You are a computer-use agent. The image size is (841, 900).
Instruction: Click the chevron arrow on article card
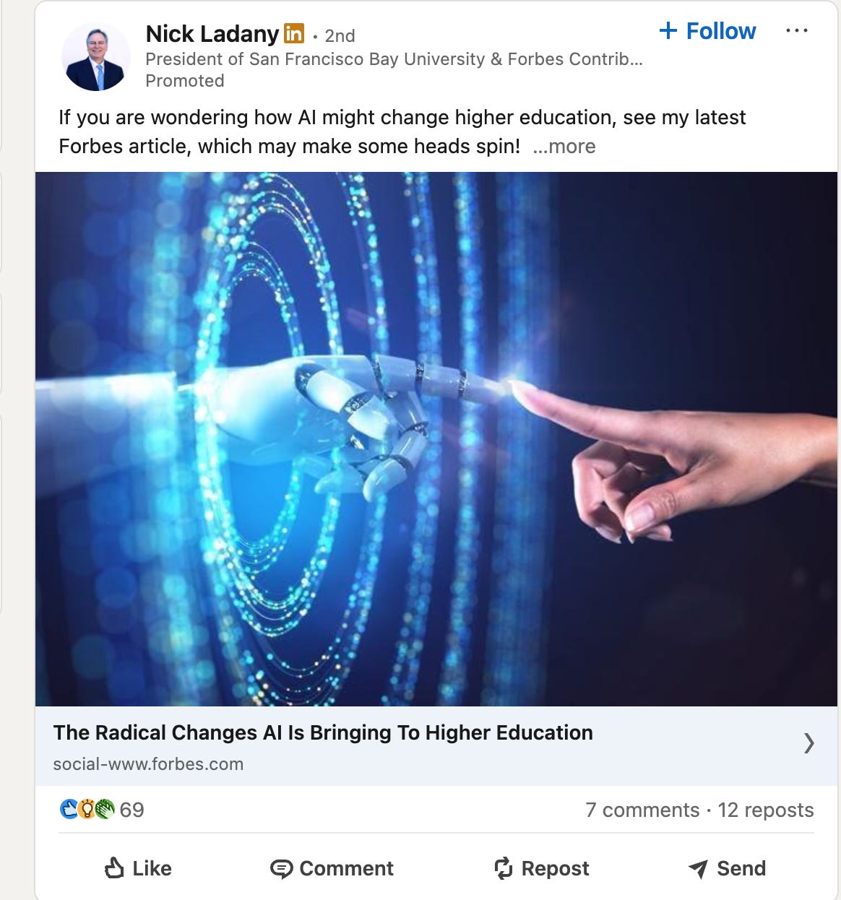click(809, 743)
